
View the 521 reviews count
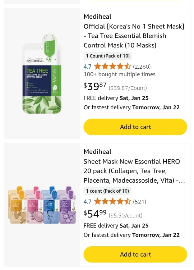139,201
